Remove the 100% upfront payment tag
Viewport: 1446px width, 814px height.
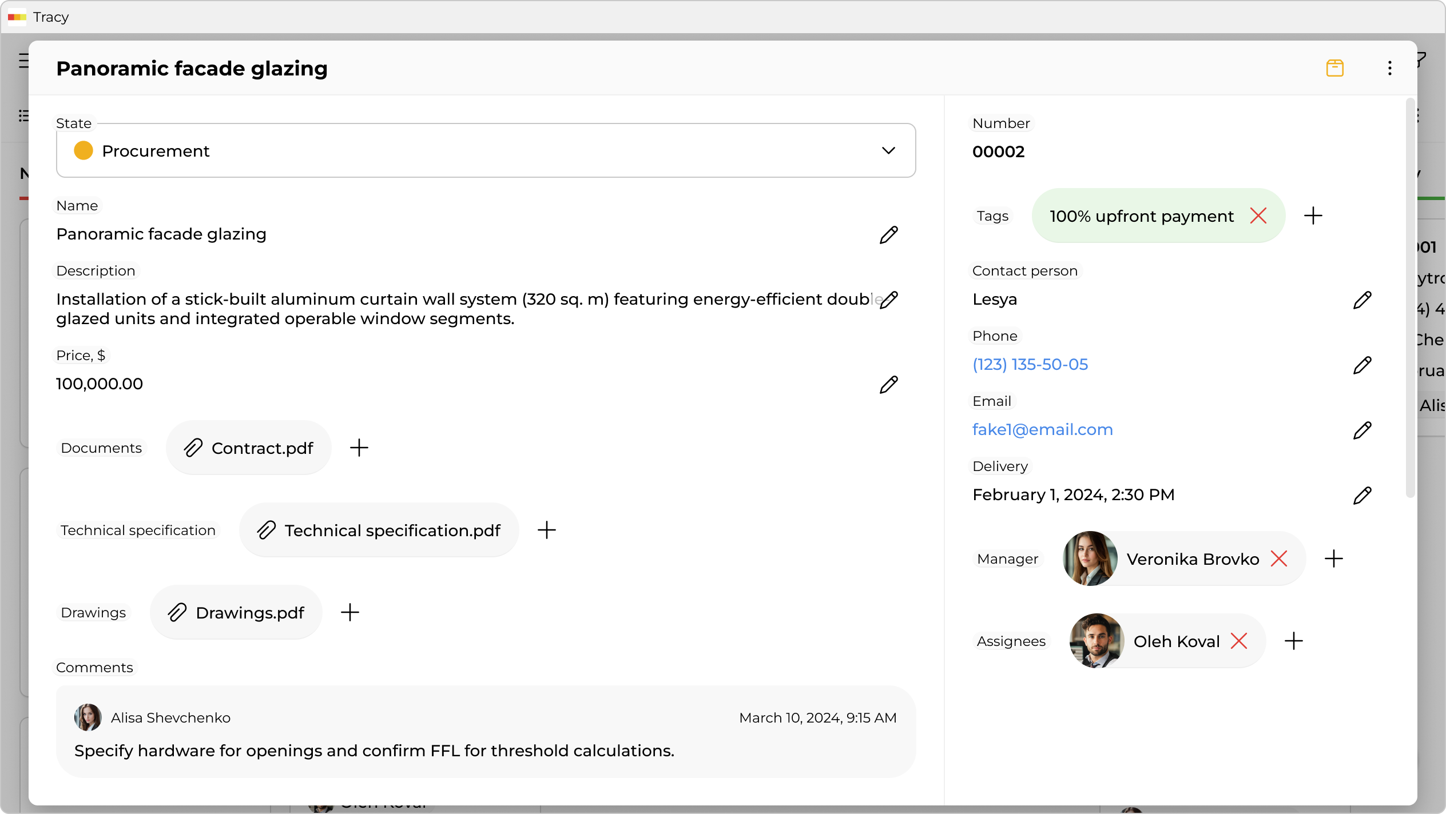[1258, 216]
